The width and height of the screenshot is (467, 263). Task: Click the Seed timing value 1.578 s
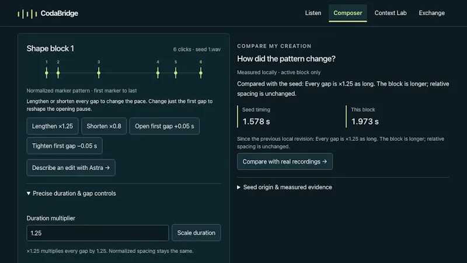[x=256, y=122]
